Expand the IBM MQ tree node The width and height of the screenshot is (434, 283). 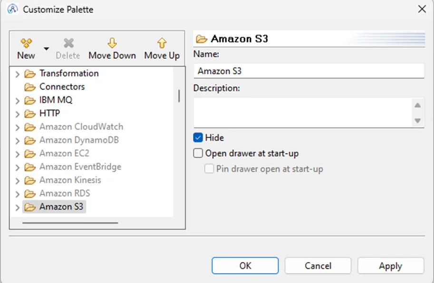[18, 100]
